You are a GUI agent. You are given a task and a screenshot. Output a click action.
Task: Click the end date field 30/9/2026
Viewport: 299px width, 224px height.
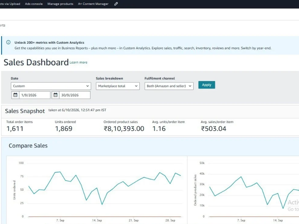click(75, 95)
